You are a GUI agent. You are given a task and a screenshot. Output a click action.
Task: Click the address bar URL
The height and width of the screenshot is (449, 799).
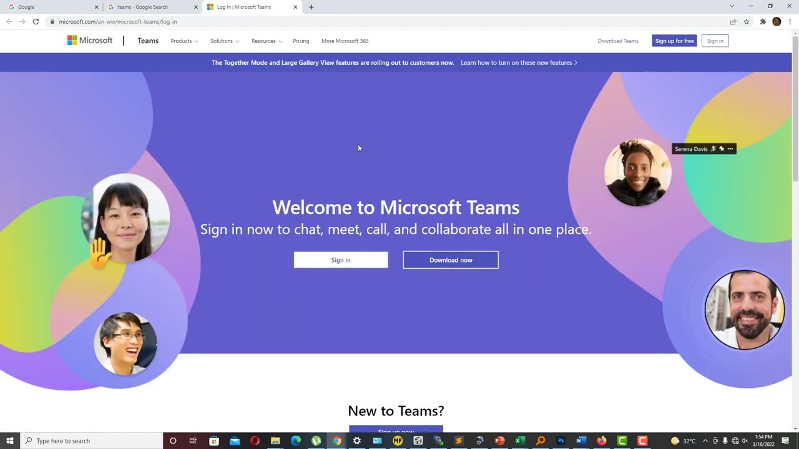118,22
